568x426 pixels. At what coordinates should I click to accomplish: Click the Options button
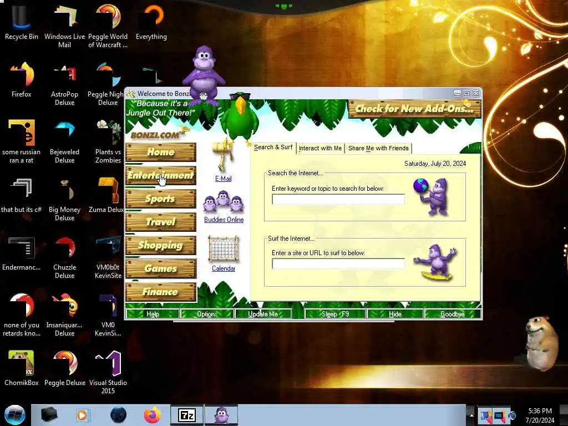pos(207,314)
